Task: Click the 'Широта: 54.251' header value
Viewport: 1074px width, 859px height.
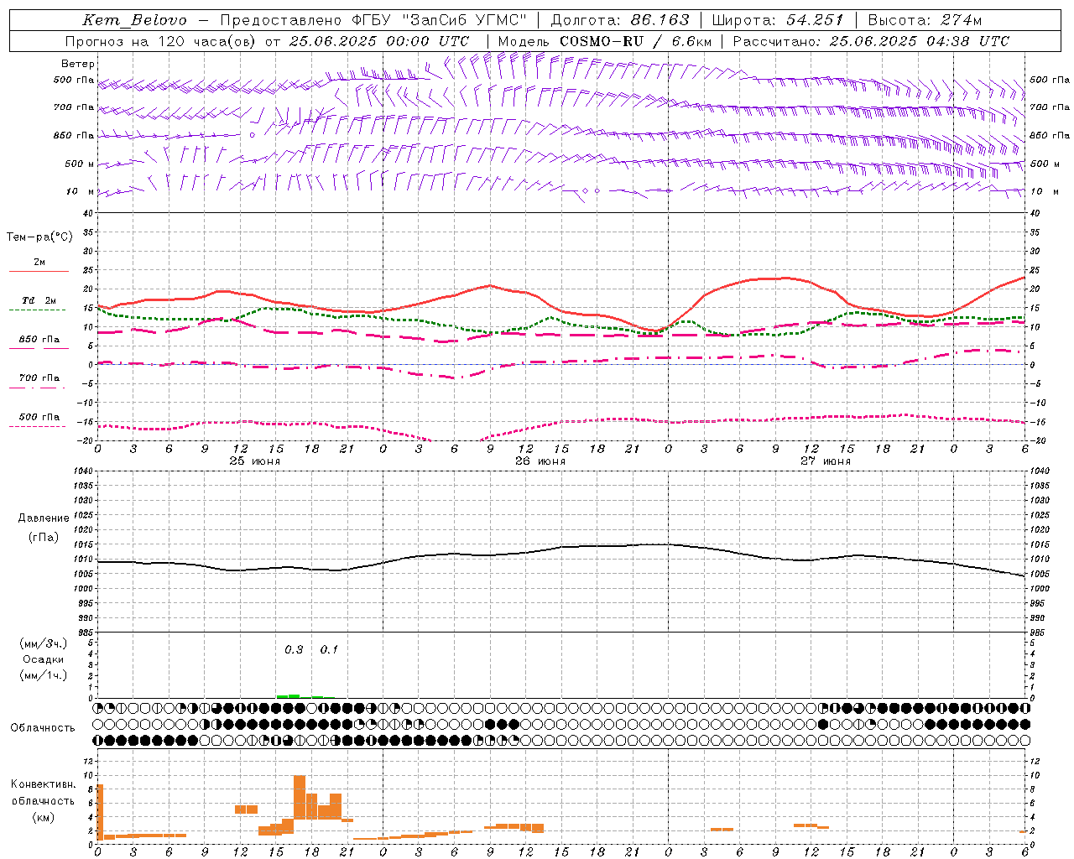Action: 777,20
